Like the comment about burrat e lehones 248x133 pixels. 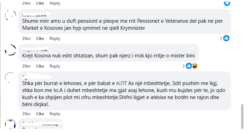click(x=40, y=114)
